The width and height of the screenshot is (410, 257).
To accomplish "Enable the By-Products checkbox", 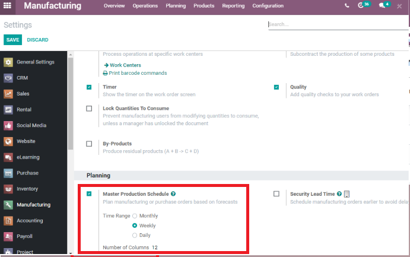I will click(89, 144).
